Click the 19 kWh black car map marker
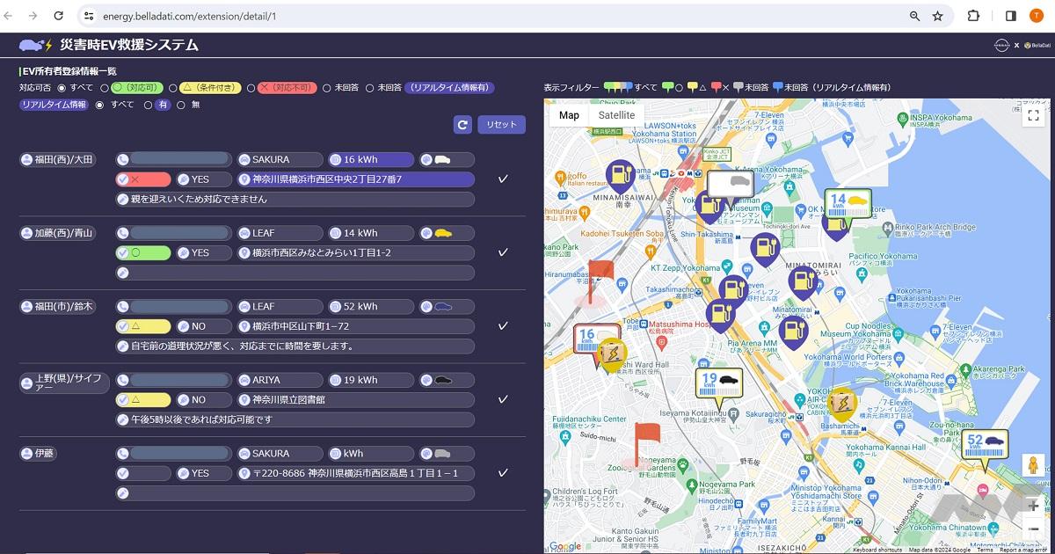 [x=718, y=383]
